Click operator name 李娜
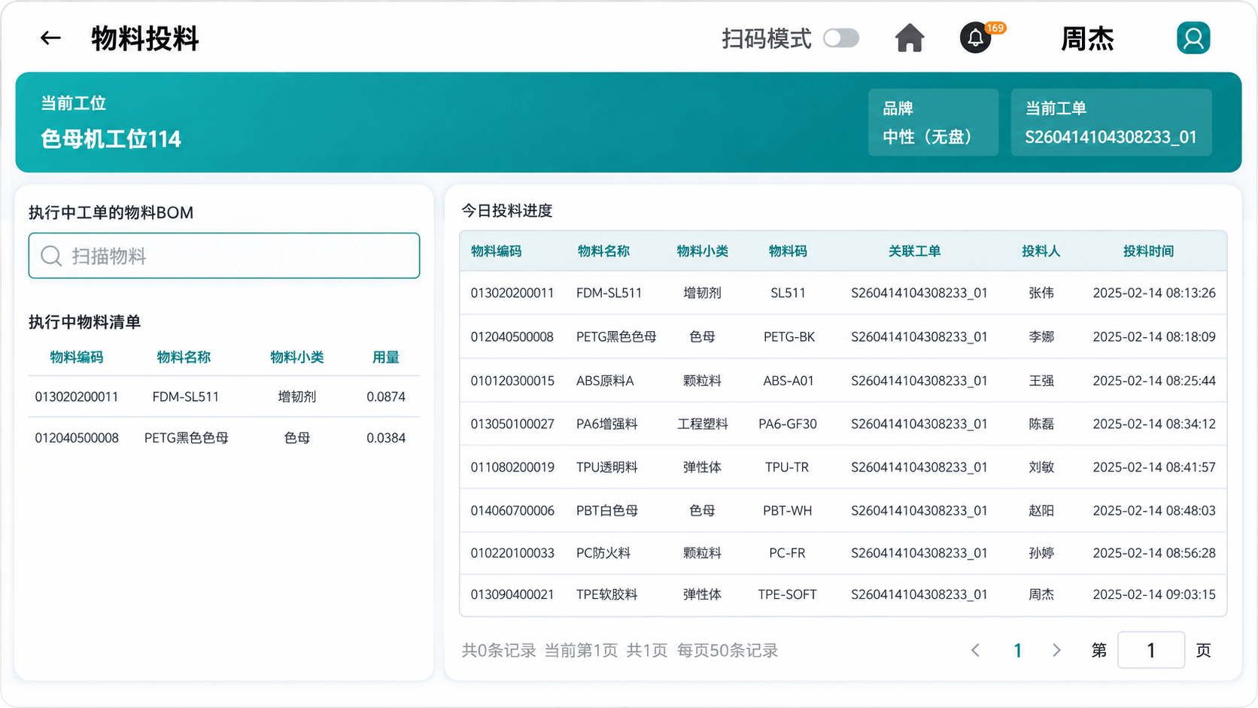Image resolution: width=1258 pixels, height=708 pixels. point(1041,337)
